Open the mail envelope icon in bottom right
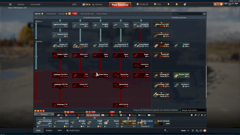This screenshot has height=135, width=240. pos(205,130)
